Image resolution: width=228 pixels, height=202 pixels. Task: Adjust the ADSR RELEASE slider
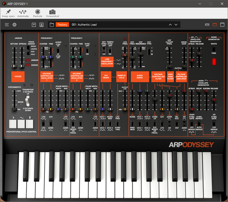click(214, 99)
